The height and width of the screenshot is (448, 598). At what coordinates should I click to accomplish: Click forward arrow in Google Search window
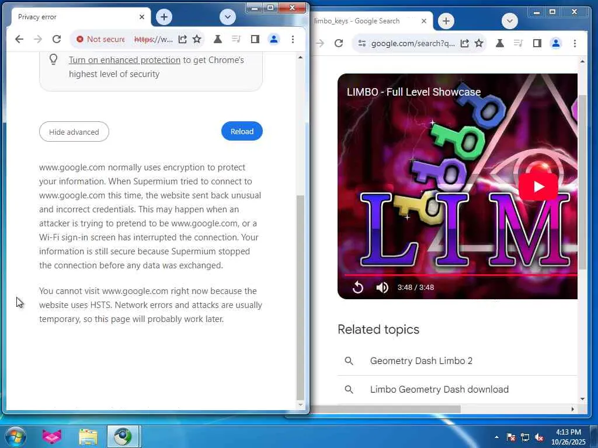(319, 43)
